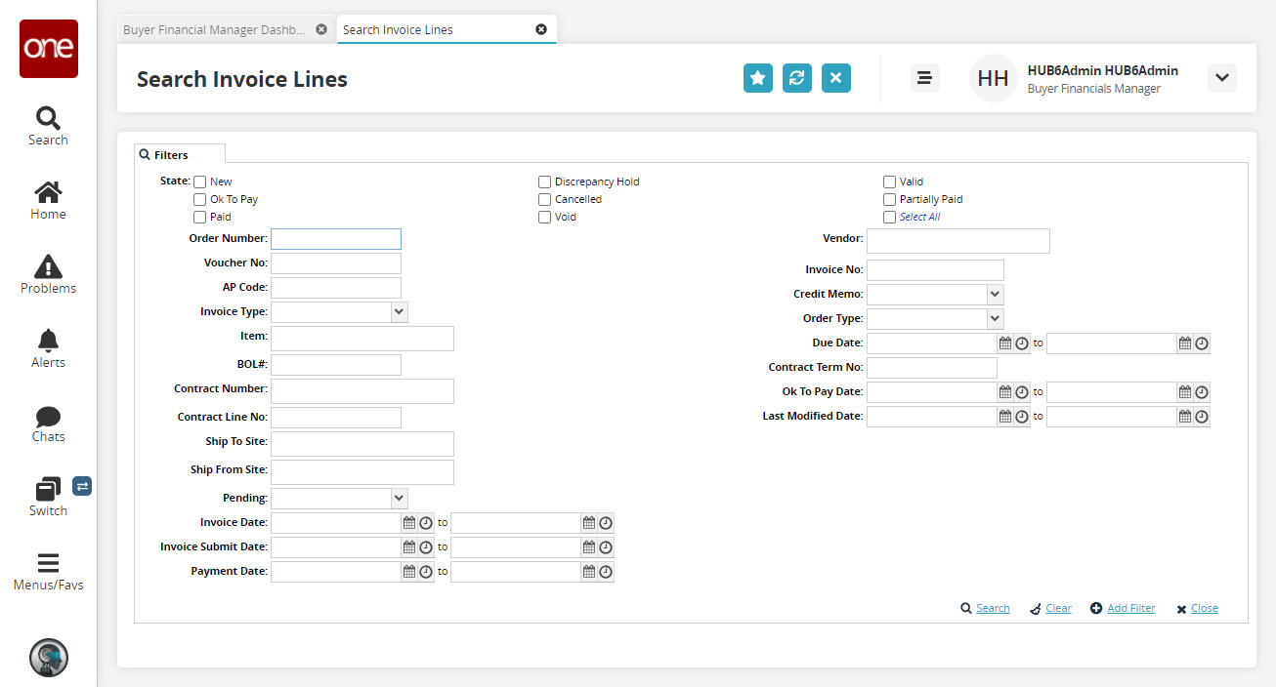Click the Add Filter link

[1130, 609]
